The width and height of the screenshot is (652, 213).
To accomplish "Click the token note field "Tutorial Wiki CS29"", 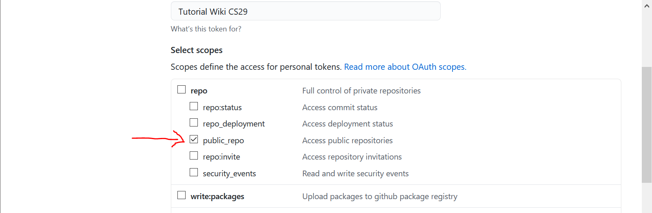I will point(305,11).
